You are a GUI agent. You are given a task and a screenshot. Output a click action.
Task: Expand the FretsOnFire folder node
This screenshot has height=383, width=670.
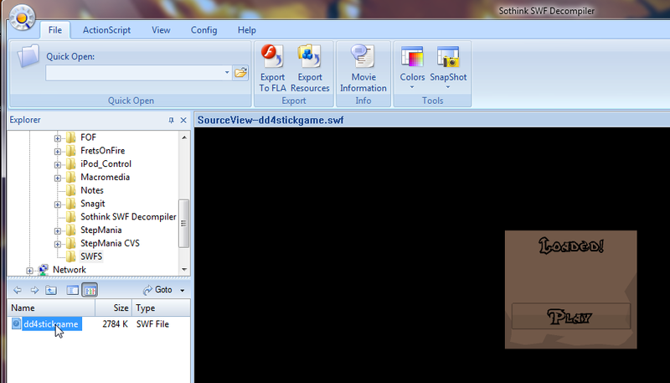click(x=58, y=151)
